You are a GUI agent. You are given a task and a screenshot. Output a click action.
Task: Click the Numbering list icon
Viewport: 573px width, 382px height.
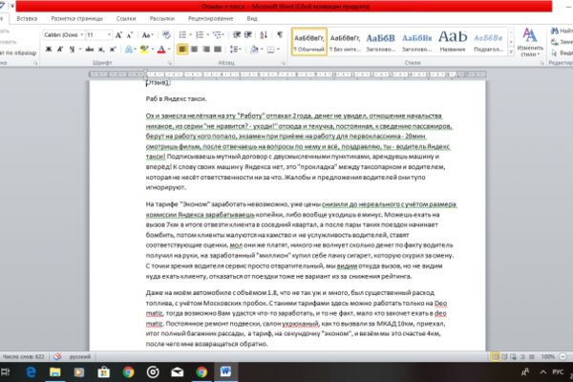(200, 35)
